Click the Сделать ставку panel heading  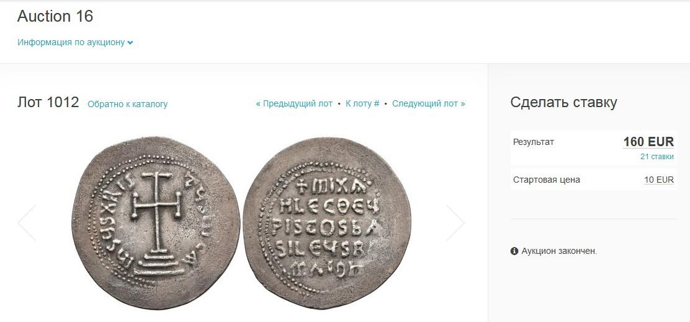tap(563, 102)
